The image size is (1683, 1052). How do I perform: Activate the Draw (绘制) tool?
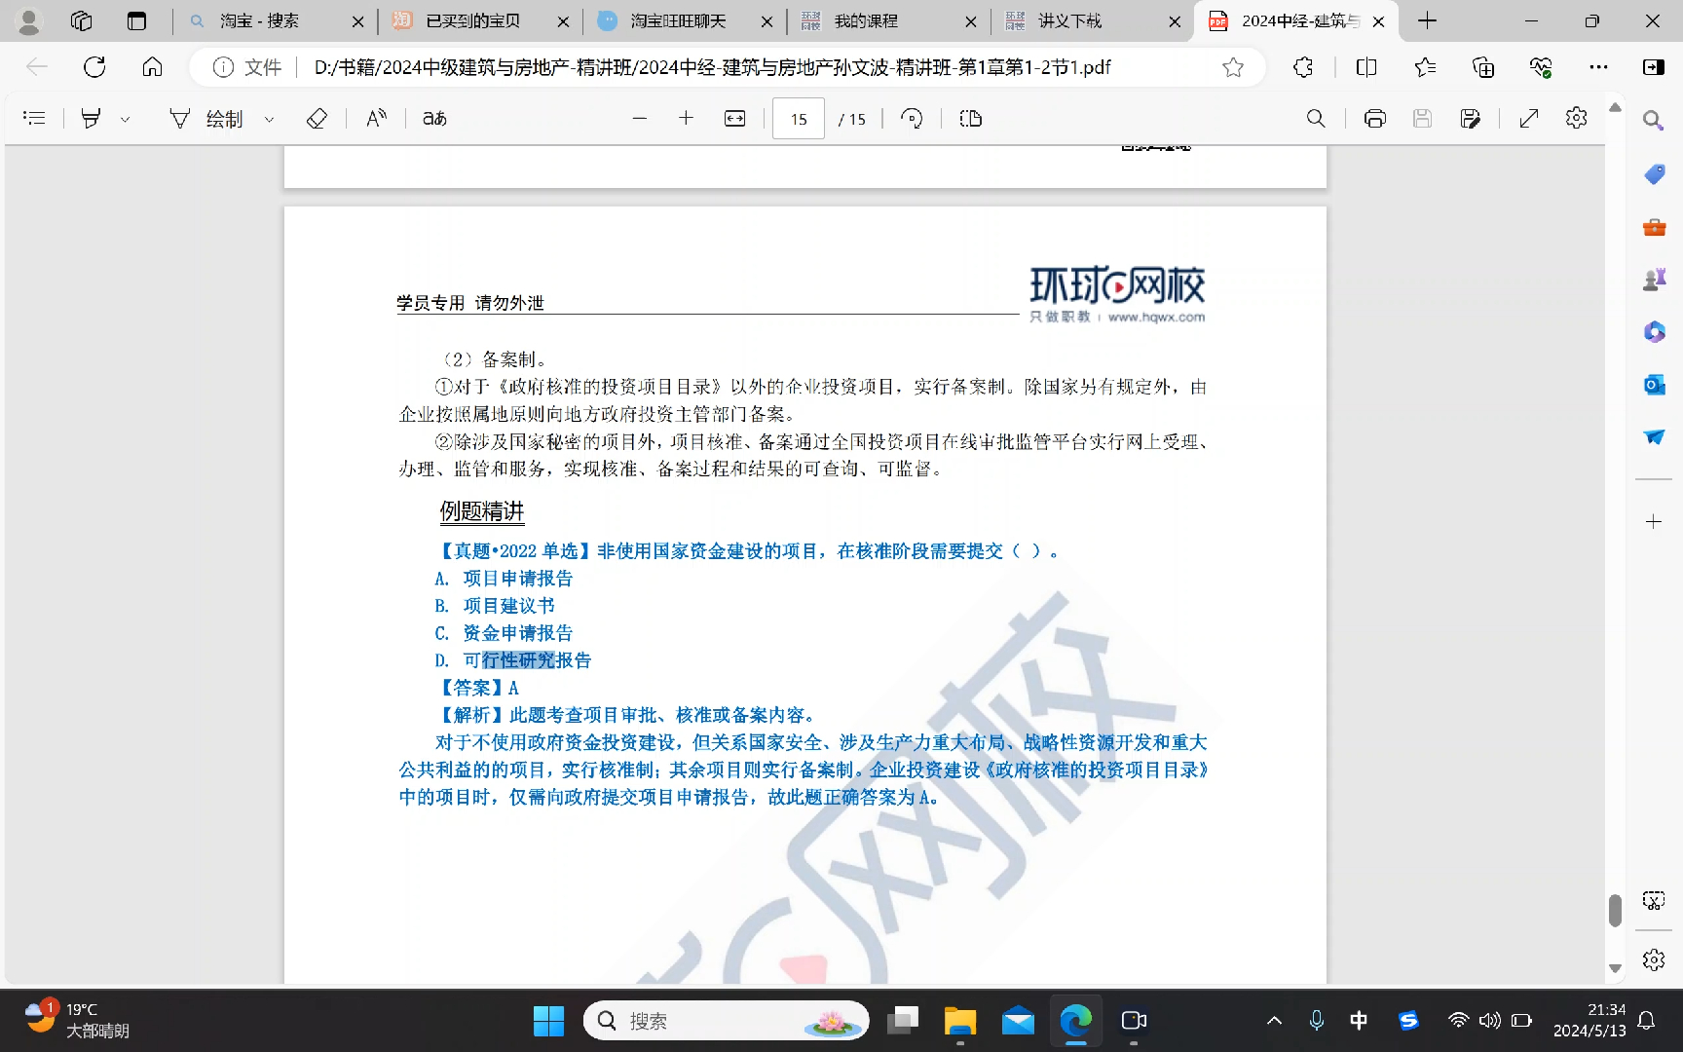click(x=206, y=119)
